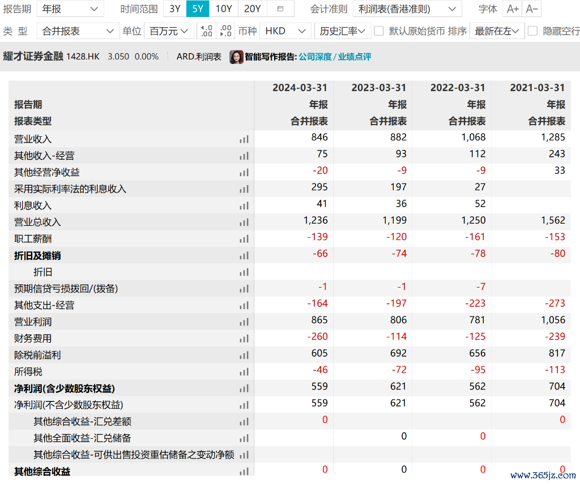
Task: Select 财务费用 value -260 cell
Action: click(318, 337)
